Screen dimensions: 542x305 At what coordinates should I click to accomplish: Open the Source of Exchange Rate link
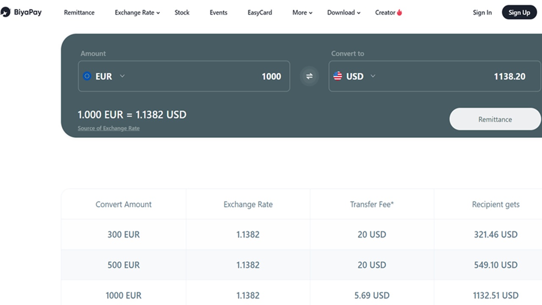tap(108, 128)
